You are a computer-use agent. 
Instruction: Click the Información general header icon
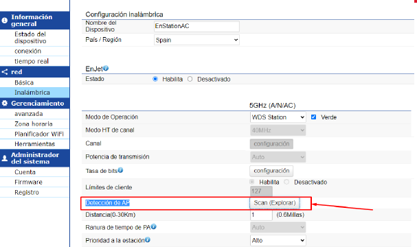coord(5,21)
